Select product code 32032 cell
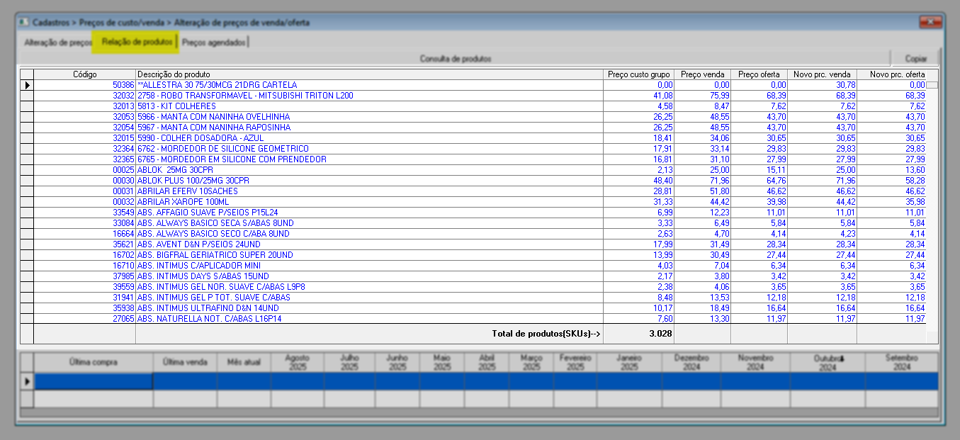This screenshot has height=440, width=960. coord(84,96)
